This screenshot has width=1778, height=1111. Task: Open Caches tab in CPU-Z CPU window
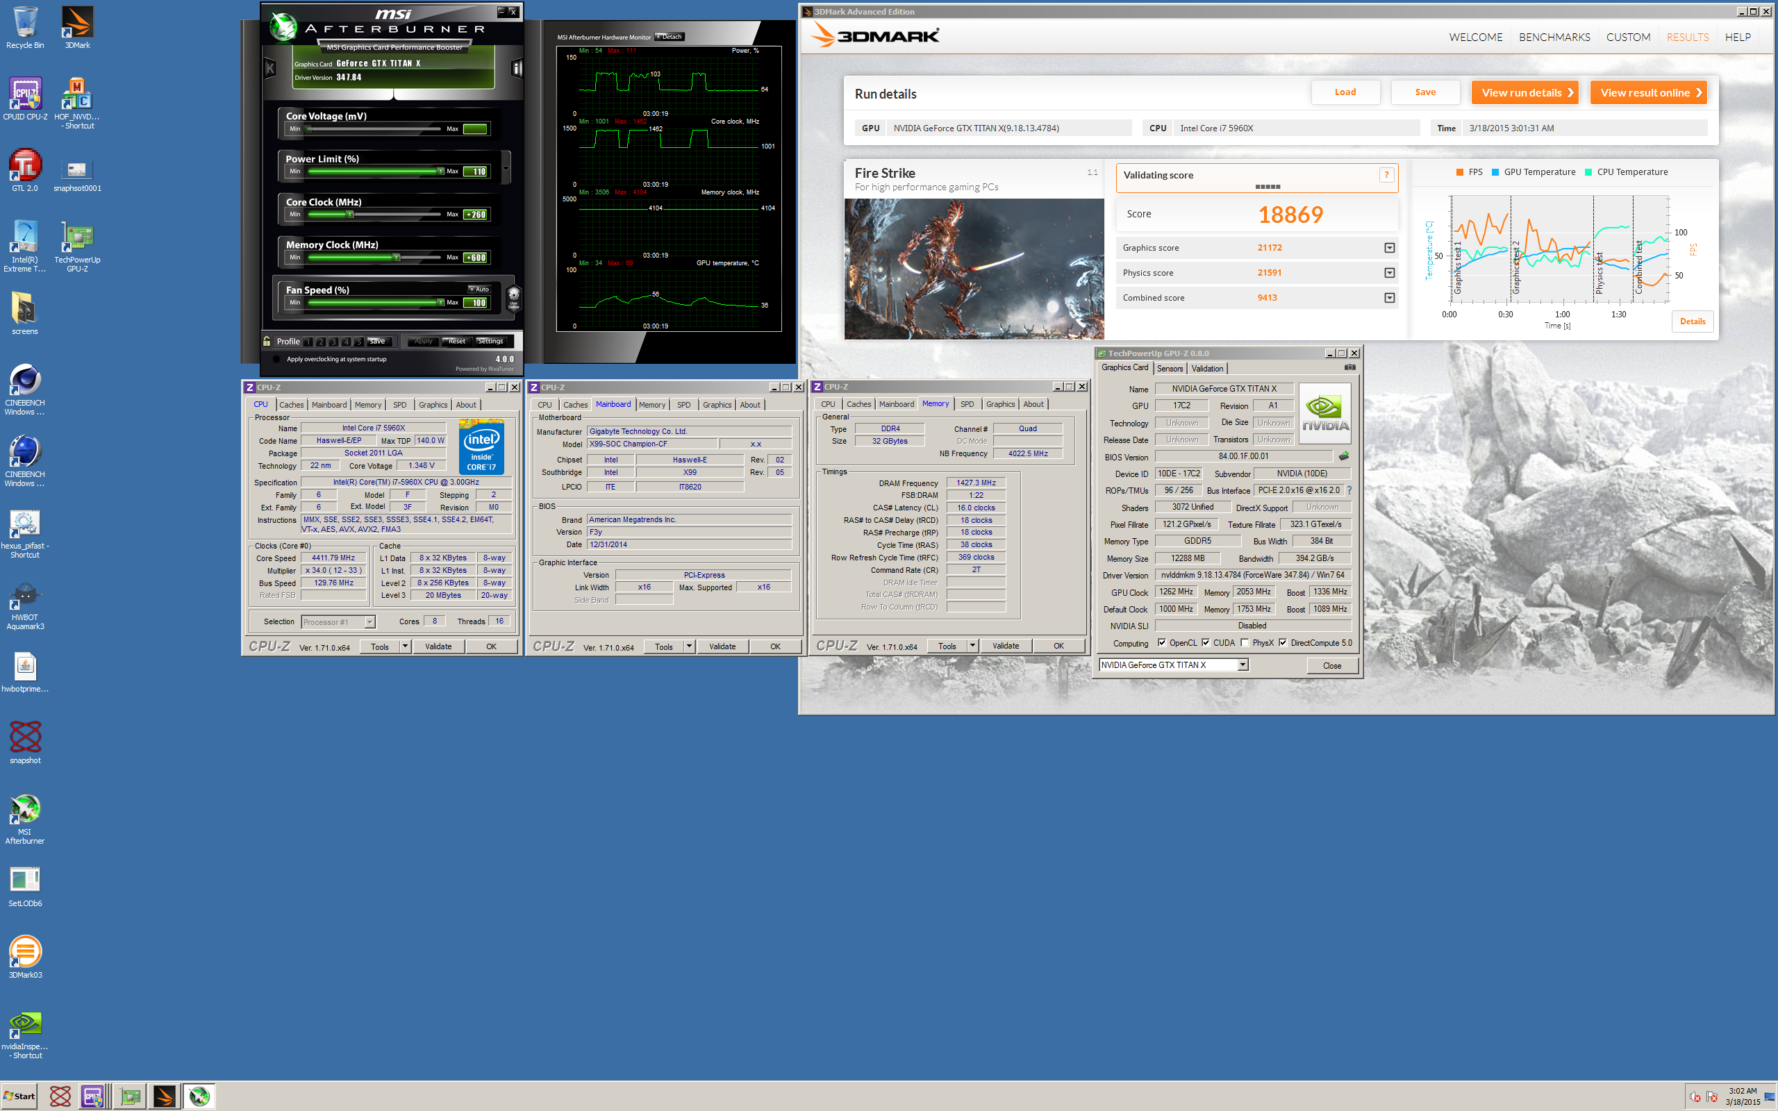pyautogui.click(x=291, y=405)
